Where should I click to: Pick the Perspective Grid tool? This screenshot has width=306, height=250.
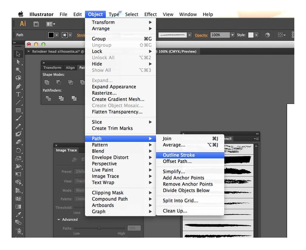tap(18, 190)
